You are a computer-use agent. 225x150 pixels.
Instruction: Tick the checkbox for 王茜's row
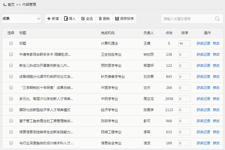[x=11, y=43]
